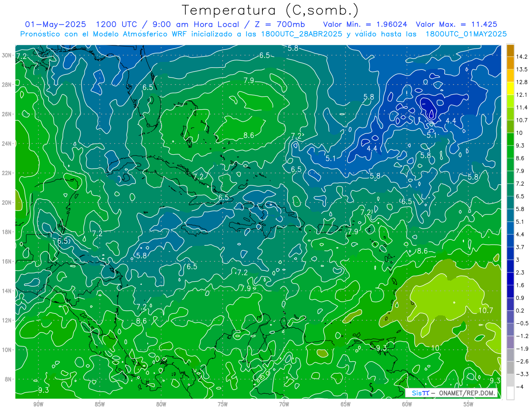Image resolution: width=531 pixels, height=410 pixels.
Task: Click the color bar label "13.5"
Action: [x=523, y=69]
